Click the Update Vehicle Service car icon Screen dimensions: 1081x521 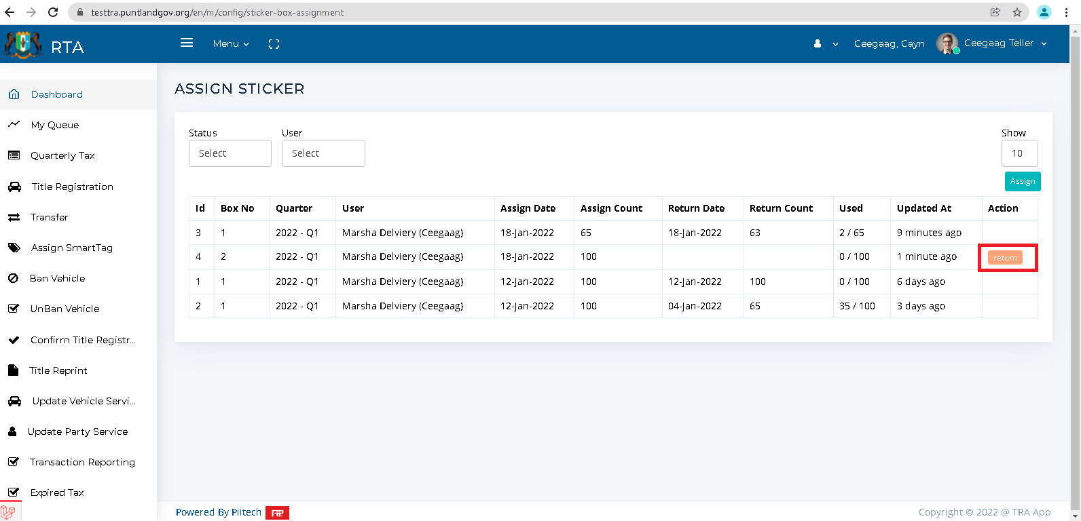14,401
